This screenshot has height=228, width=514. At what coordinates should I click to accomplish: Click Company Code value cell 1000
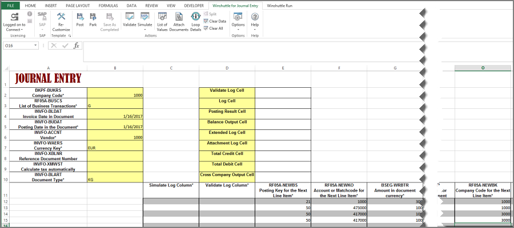pos(115,92)
